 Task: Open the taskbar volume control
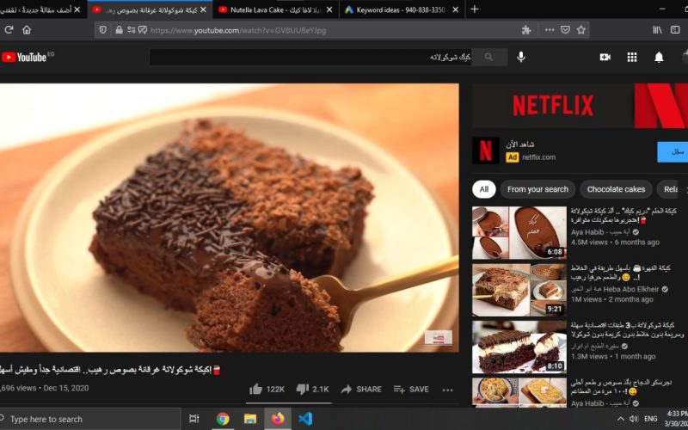(634, 419)
